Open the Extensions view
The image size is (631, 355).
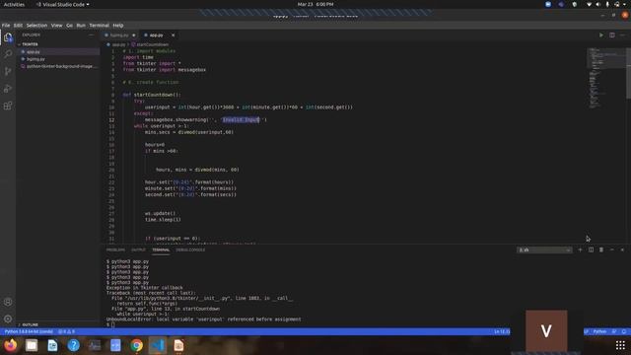pos(8,106)
